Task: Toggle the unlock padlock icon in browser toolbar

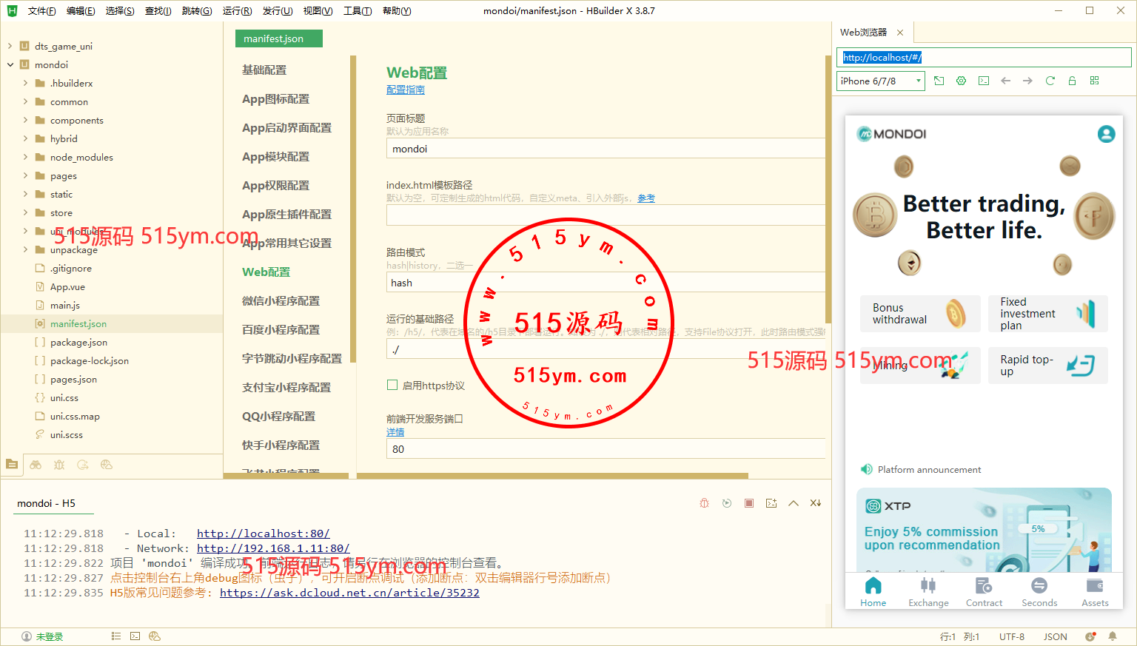Action: [1072, 81]
